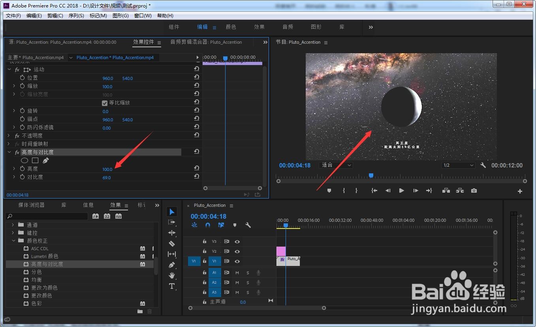
Task: Go to Out point
Action: [429, 191]
